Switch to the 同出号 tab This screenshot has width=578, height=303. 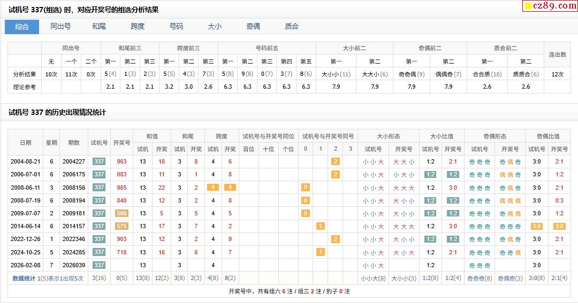tap(60, 27)
